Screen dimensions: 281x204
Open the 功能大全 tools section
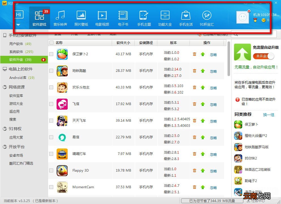tap(165, 18)
